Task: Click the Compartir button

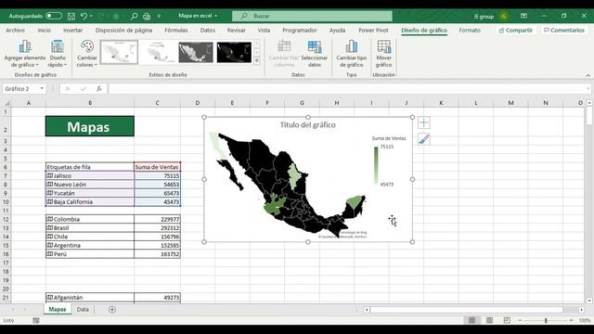Action: coord(516,30)
